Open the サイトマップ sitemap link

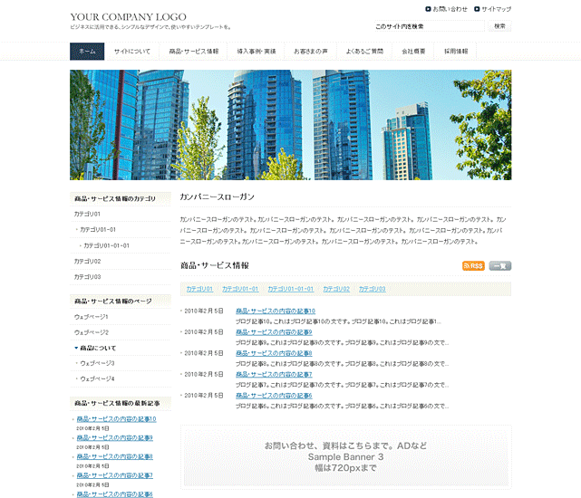pyautogui.click(x=492, y=9)
